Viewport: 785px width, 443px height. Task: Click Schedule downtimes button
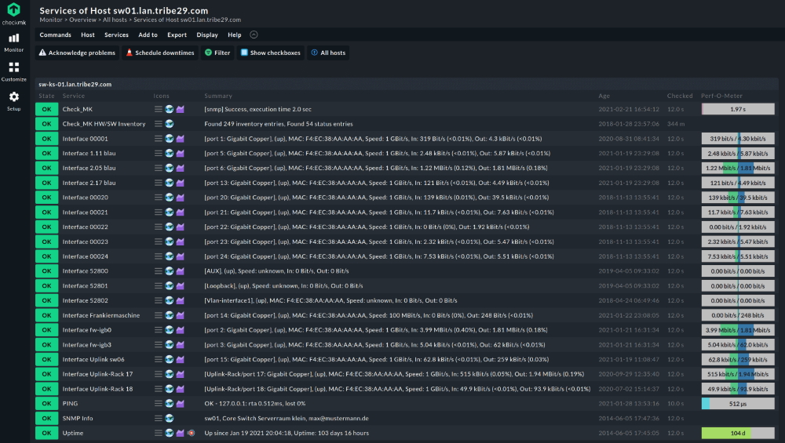click(x=159, y=53)
